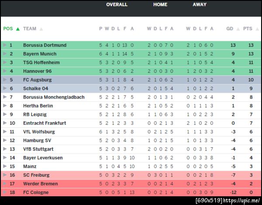
Task: Click the green sort arrow beside POS
Action: point(18,29)
